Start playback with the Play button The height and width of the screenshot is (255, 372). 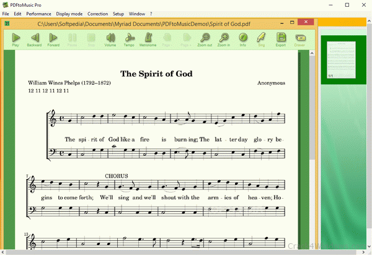click(15, 39)
